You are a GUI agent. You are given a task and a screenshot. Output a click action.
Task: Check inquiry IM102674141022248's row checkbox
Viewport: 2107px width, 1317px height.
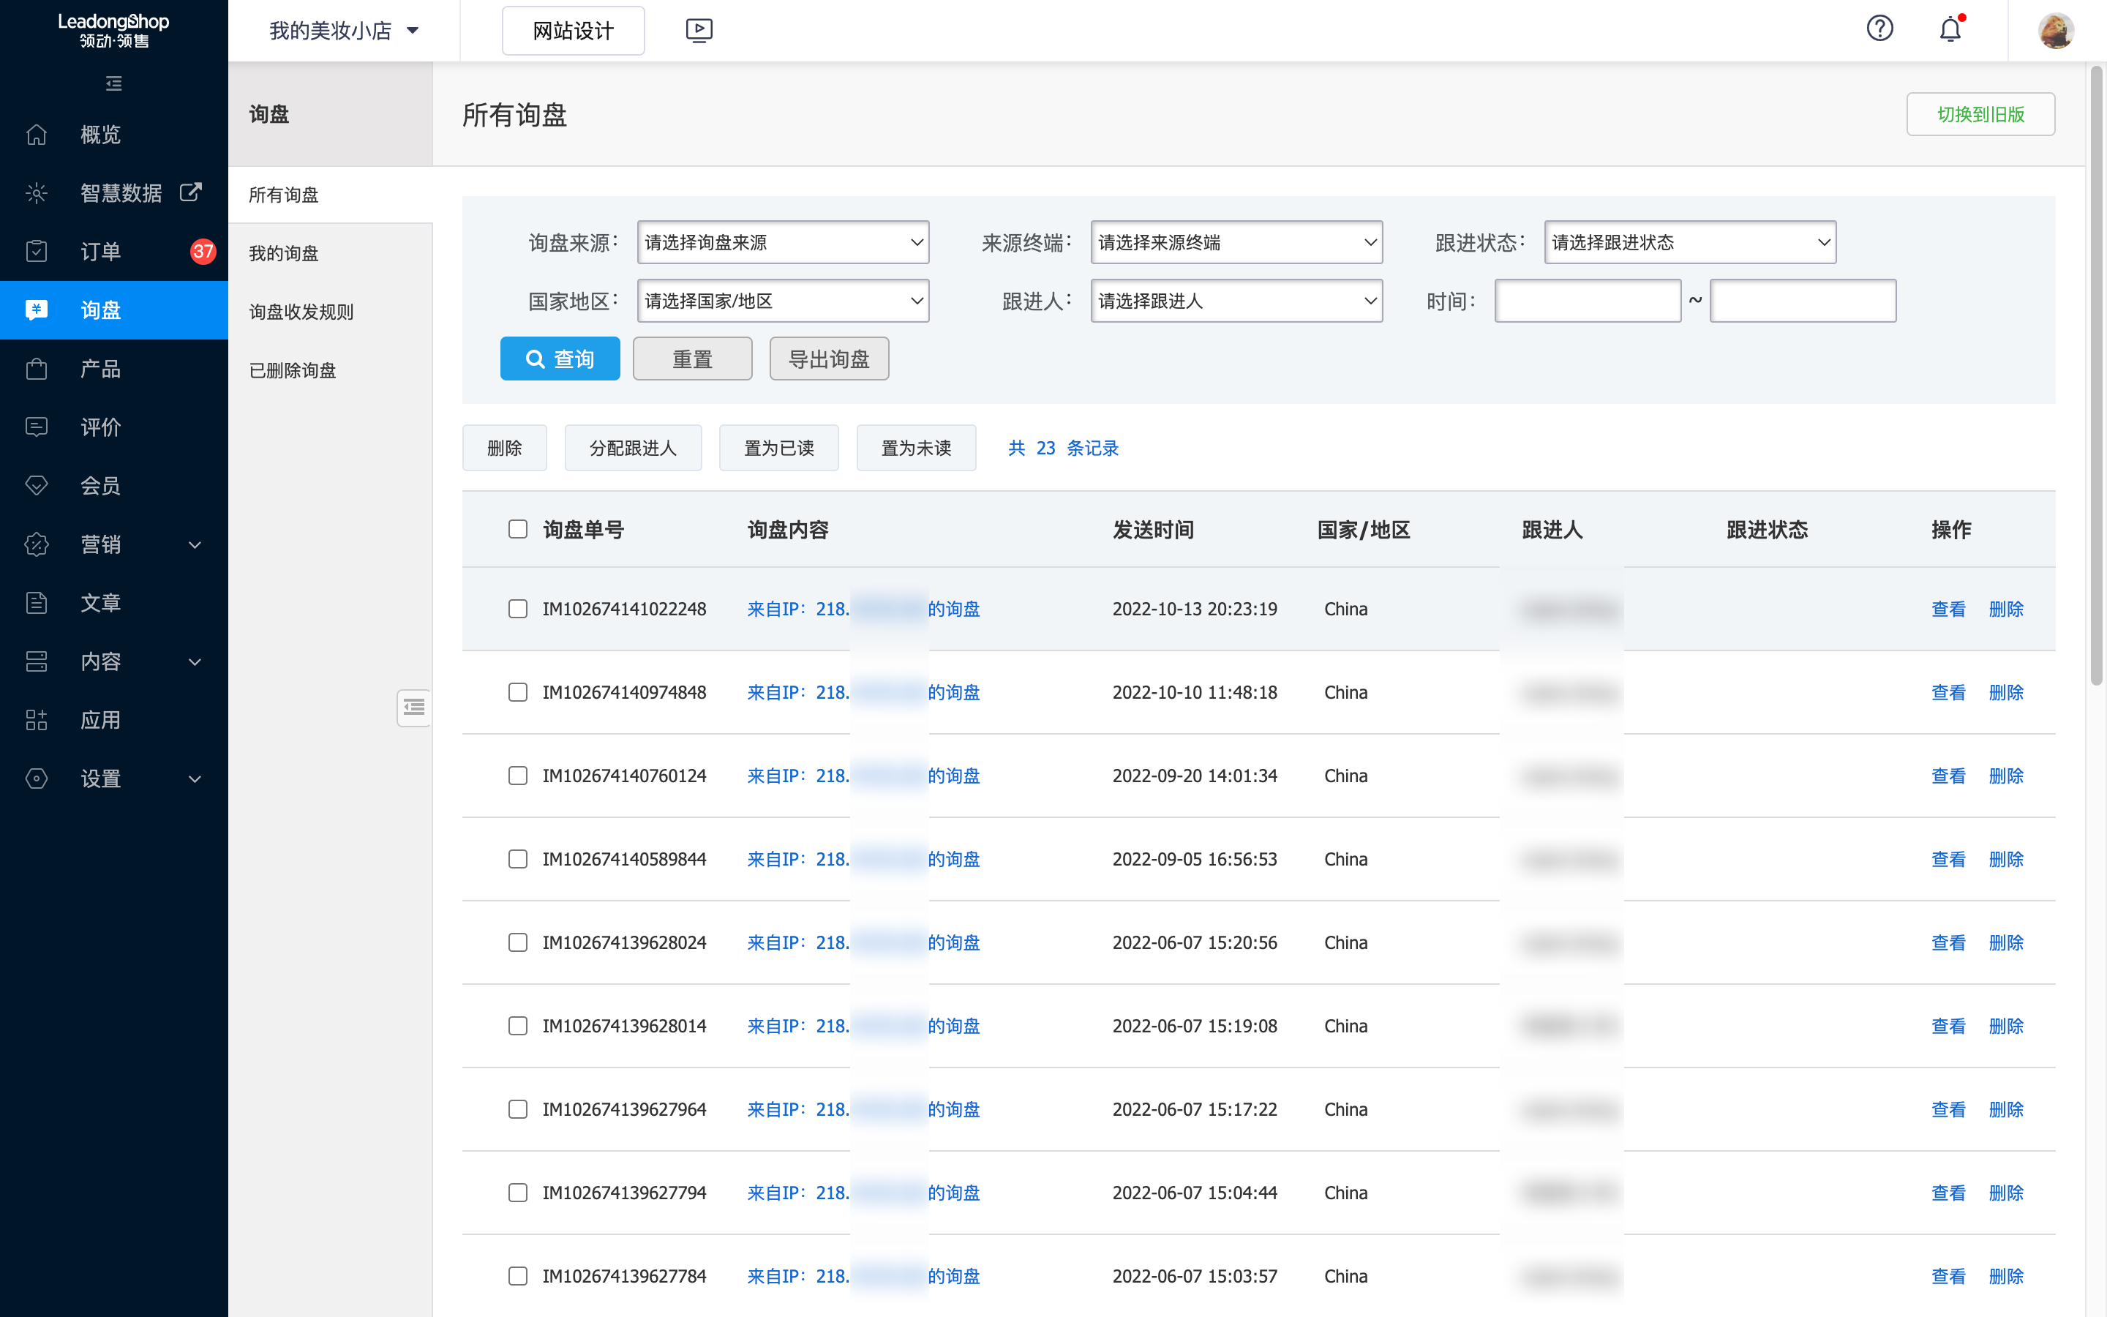click(518, 609)
